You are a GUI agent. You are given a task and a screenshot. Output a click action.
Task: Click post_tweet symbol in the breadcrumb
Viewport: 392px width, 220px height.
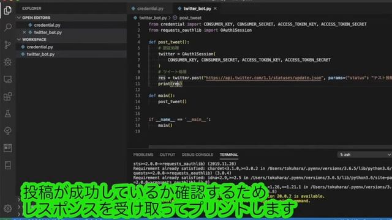(190, 18)
